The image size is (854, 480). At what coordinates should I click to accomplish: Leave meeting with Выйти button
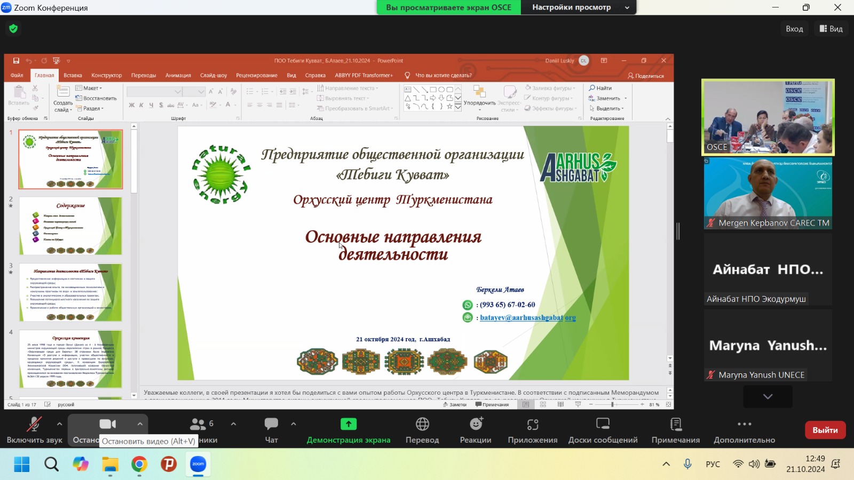point(825,430)
